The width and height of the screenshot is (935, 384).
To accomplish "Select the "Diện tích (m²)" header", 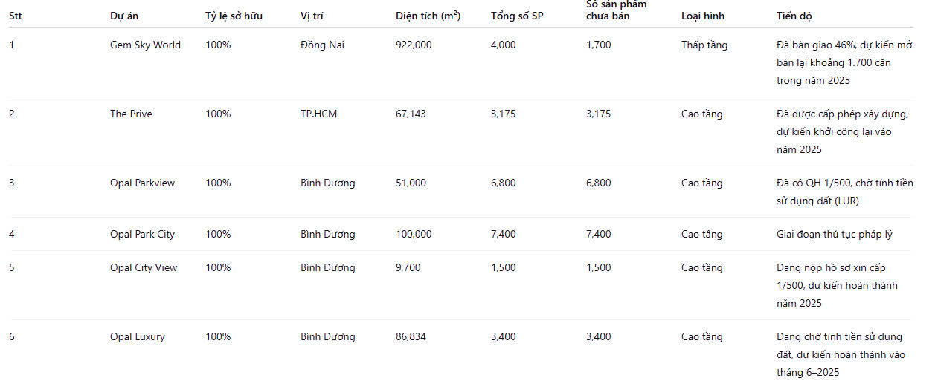I will [x=428, y=16].
